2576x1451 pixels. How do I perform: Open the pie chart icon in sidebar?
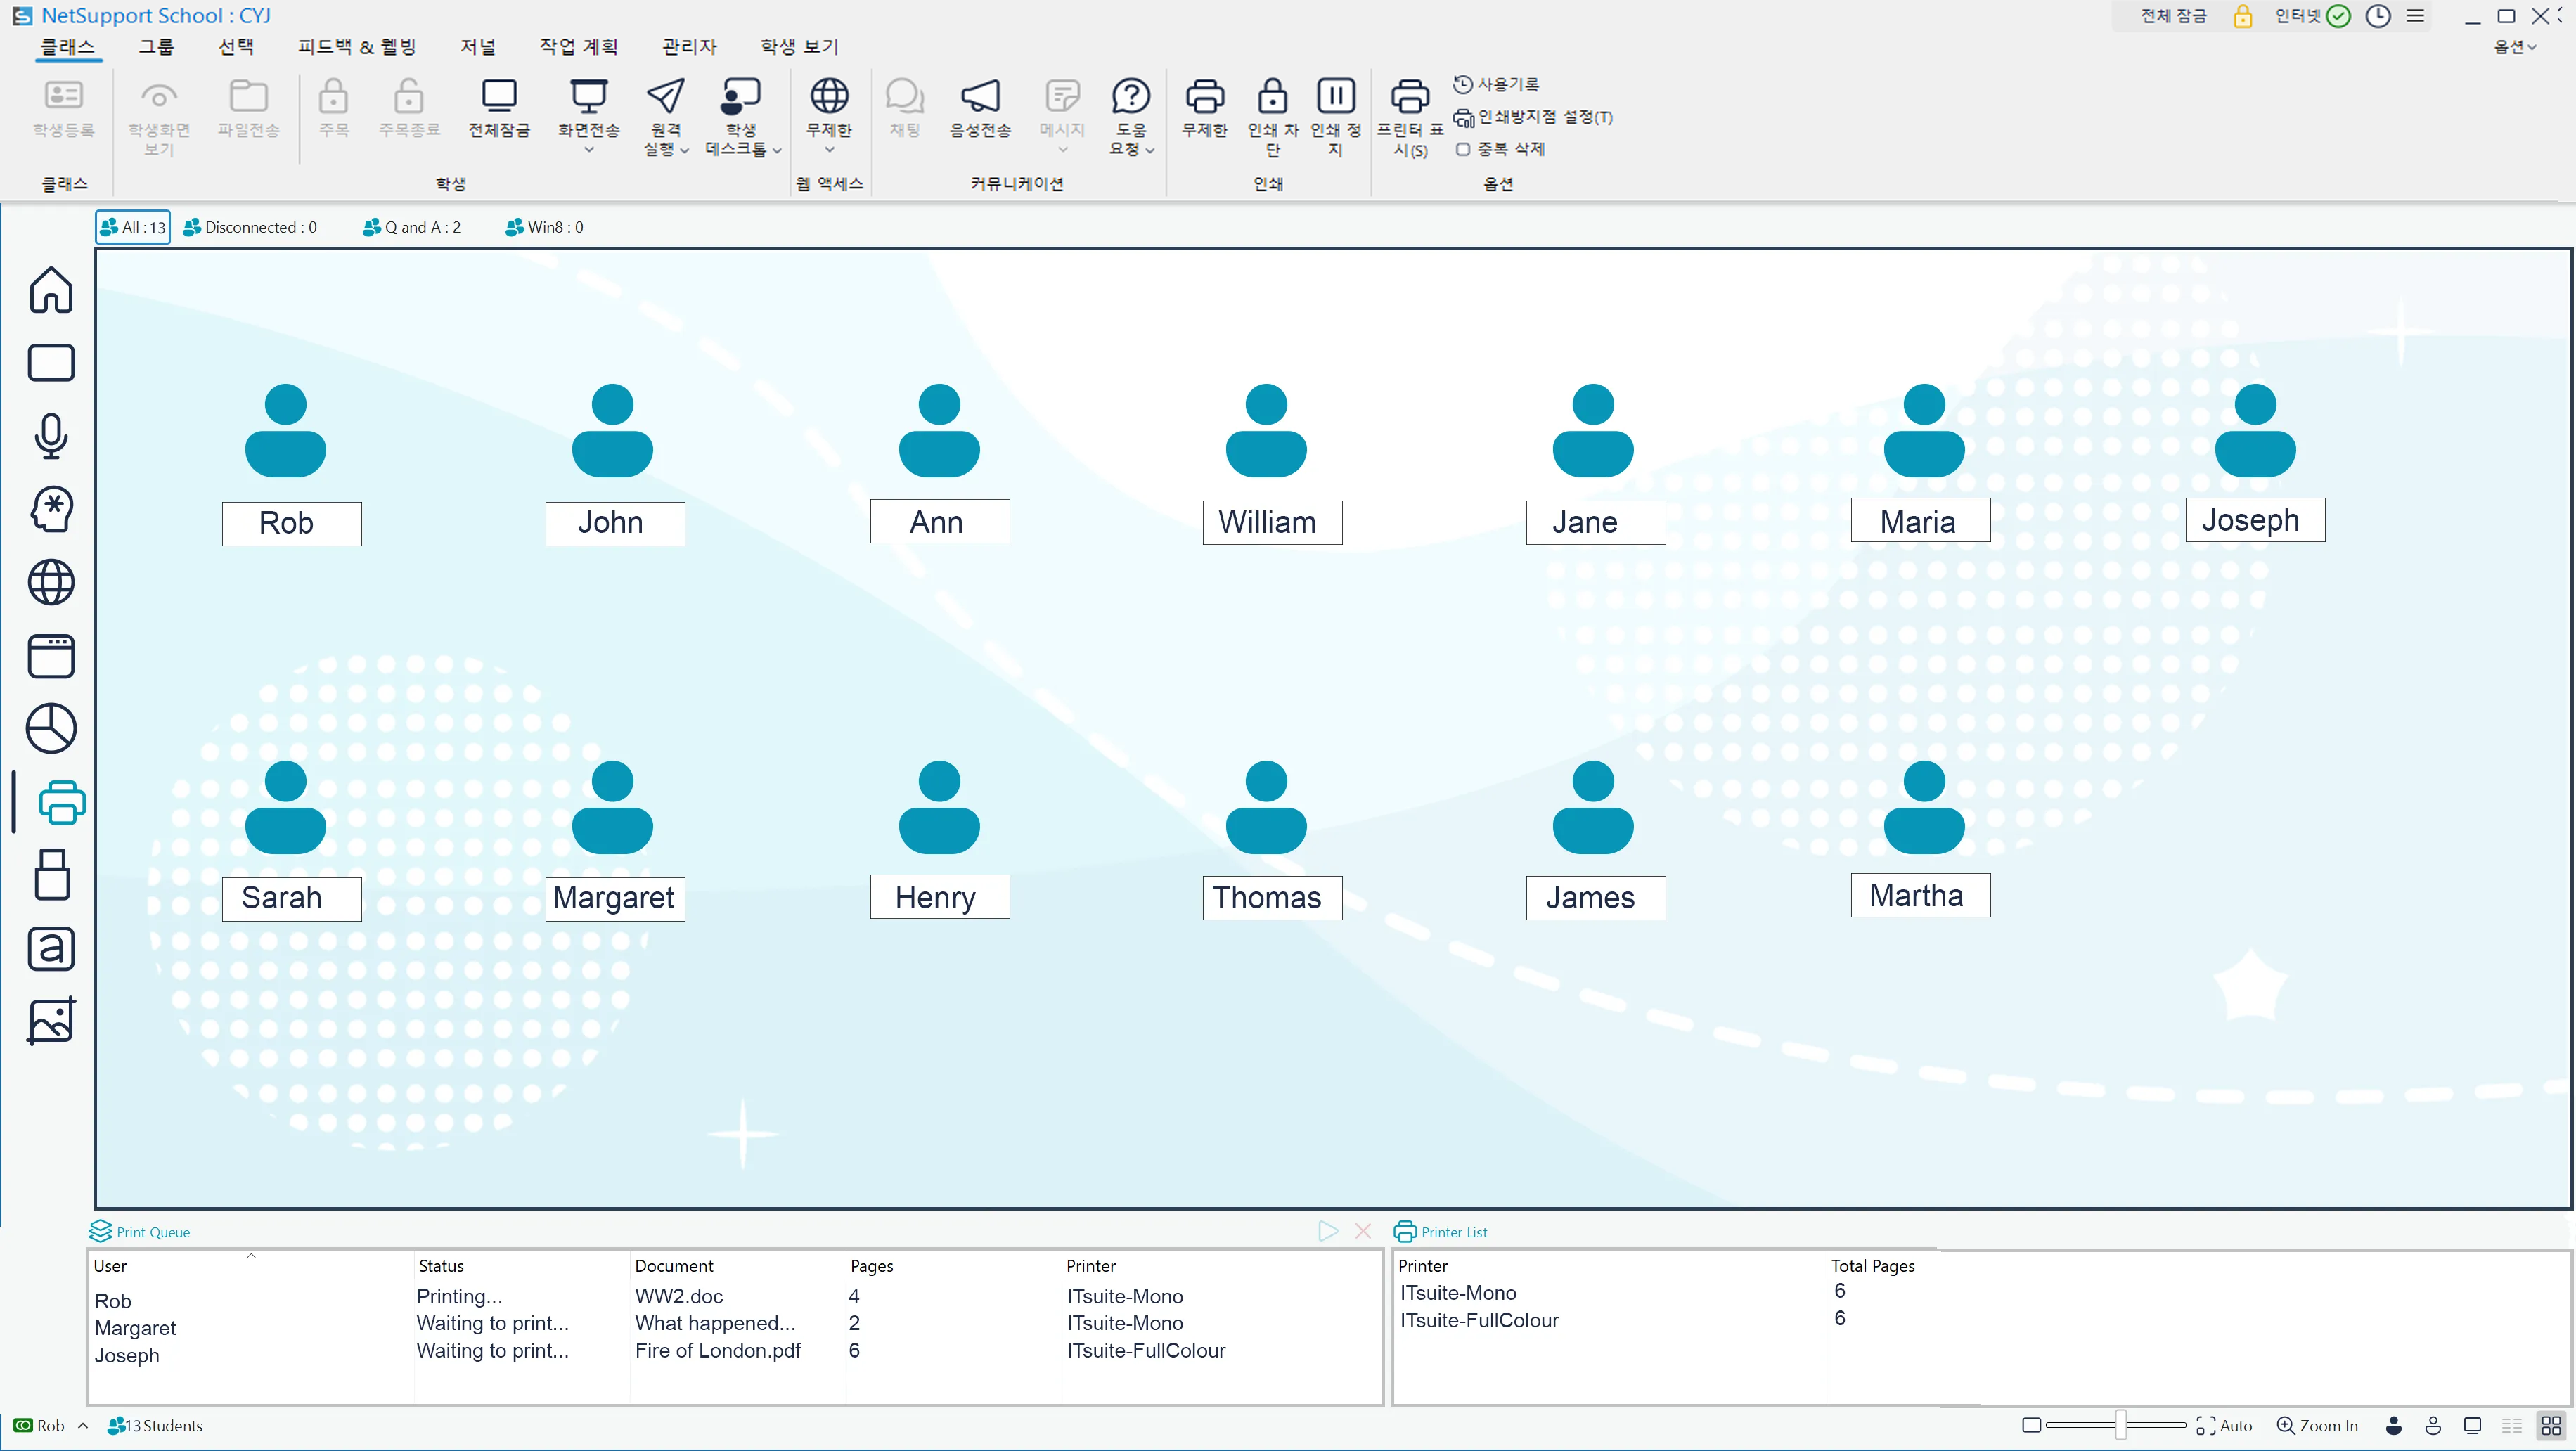coord(51,728)
